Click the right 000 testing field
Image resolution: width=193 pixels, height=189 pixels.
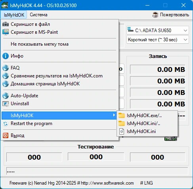point(158,157)
